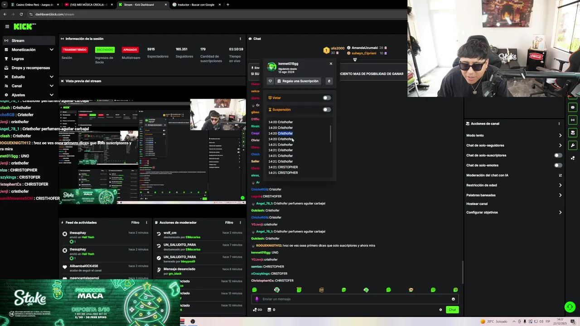Click the moderator badge icon in user card

click(x=329, y=81)
